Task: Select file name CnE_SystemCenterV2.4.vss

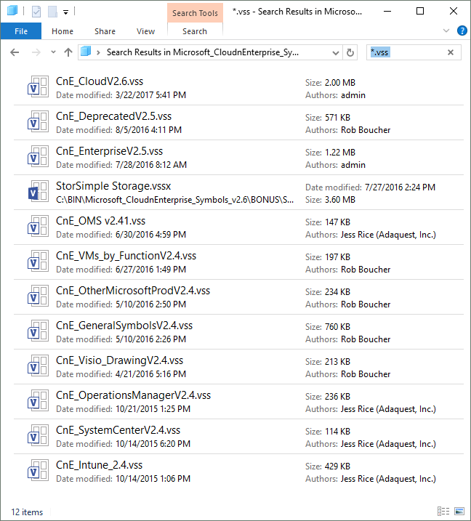Action: (118, 430)
